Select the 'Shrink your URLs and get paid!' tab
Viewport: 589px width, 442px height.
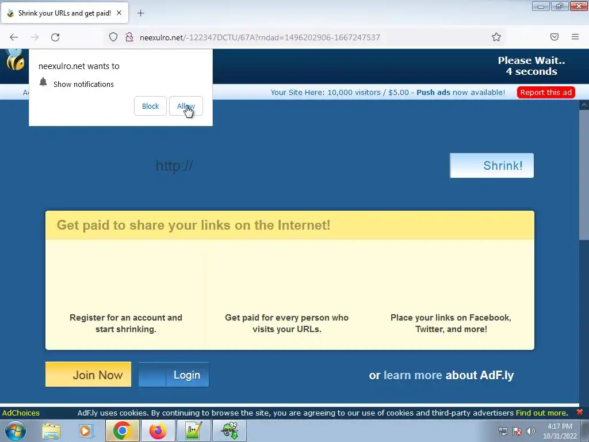pos(64,13)
